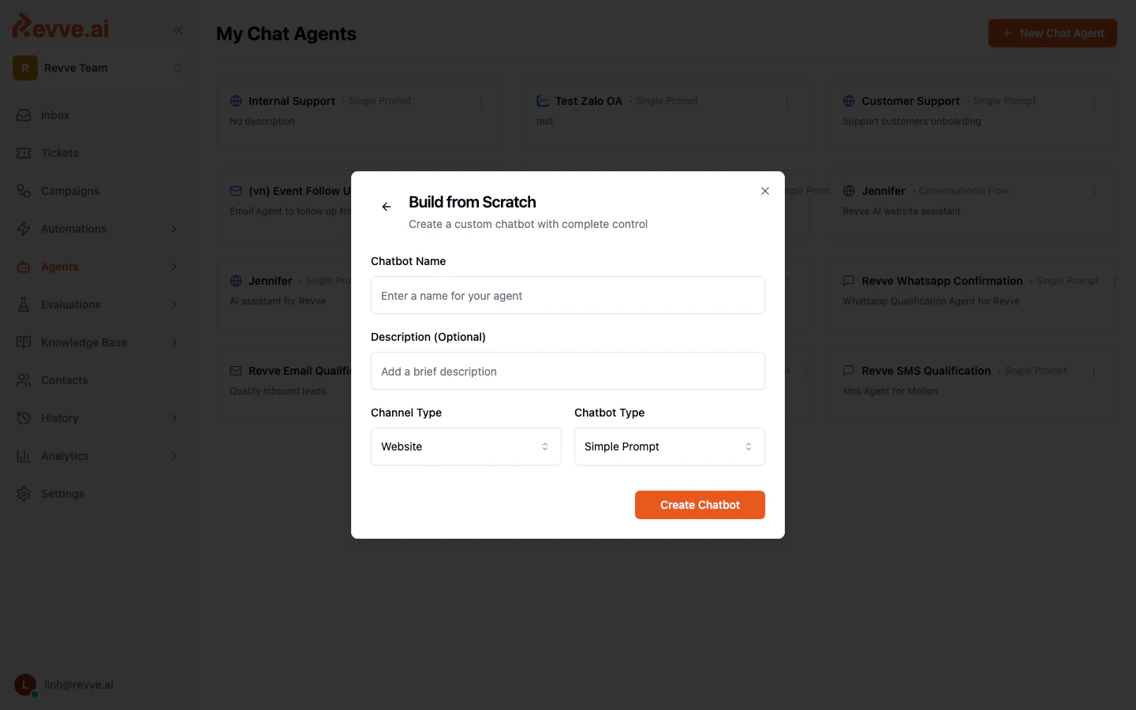
Task: Open the three-dot menu on Internal Support card
Action: [482, 102]
